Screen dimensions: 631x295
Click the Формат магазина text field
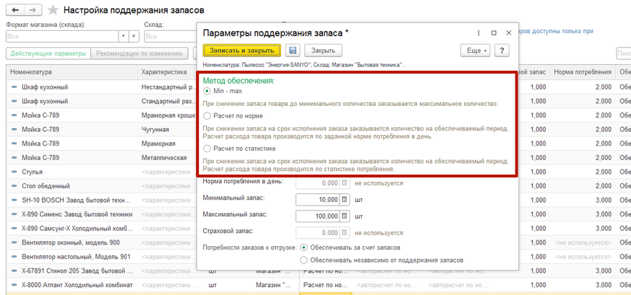62,36
